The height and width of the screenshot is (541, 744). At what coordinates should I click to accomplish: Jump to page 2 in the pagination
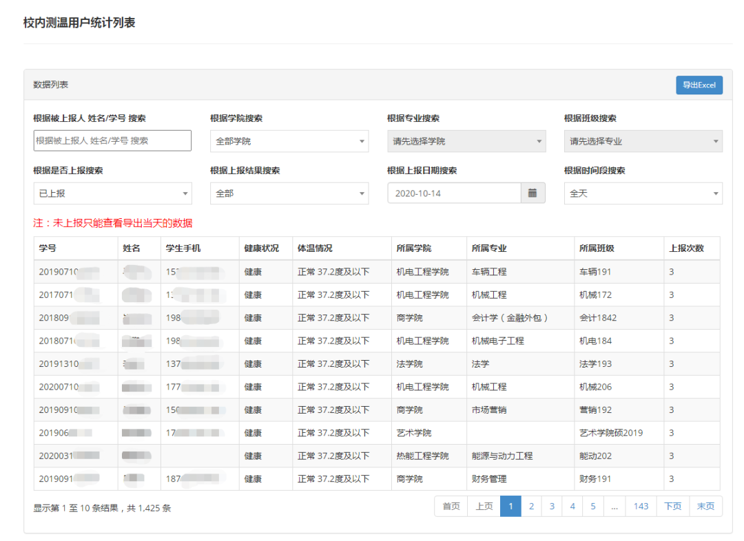pyautogui.click(x=531, y=507)
